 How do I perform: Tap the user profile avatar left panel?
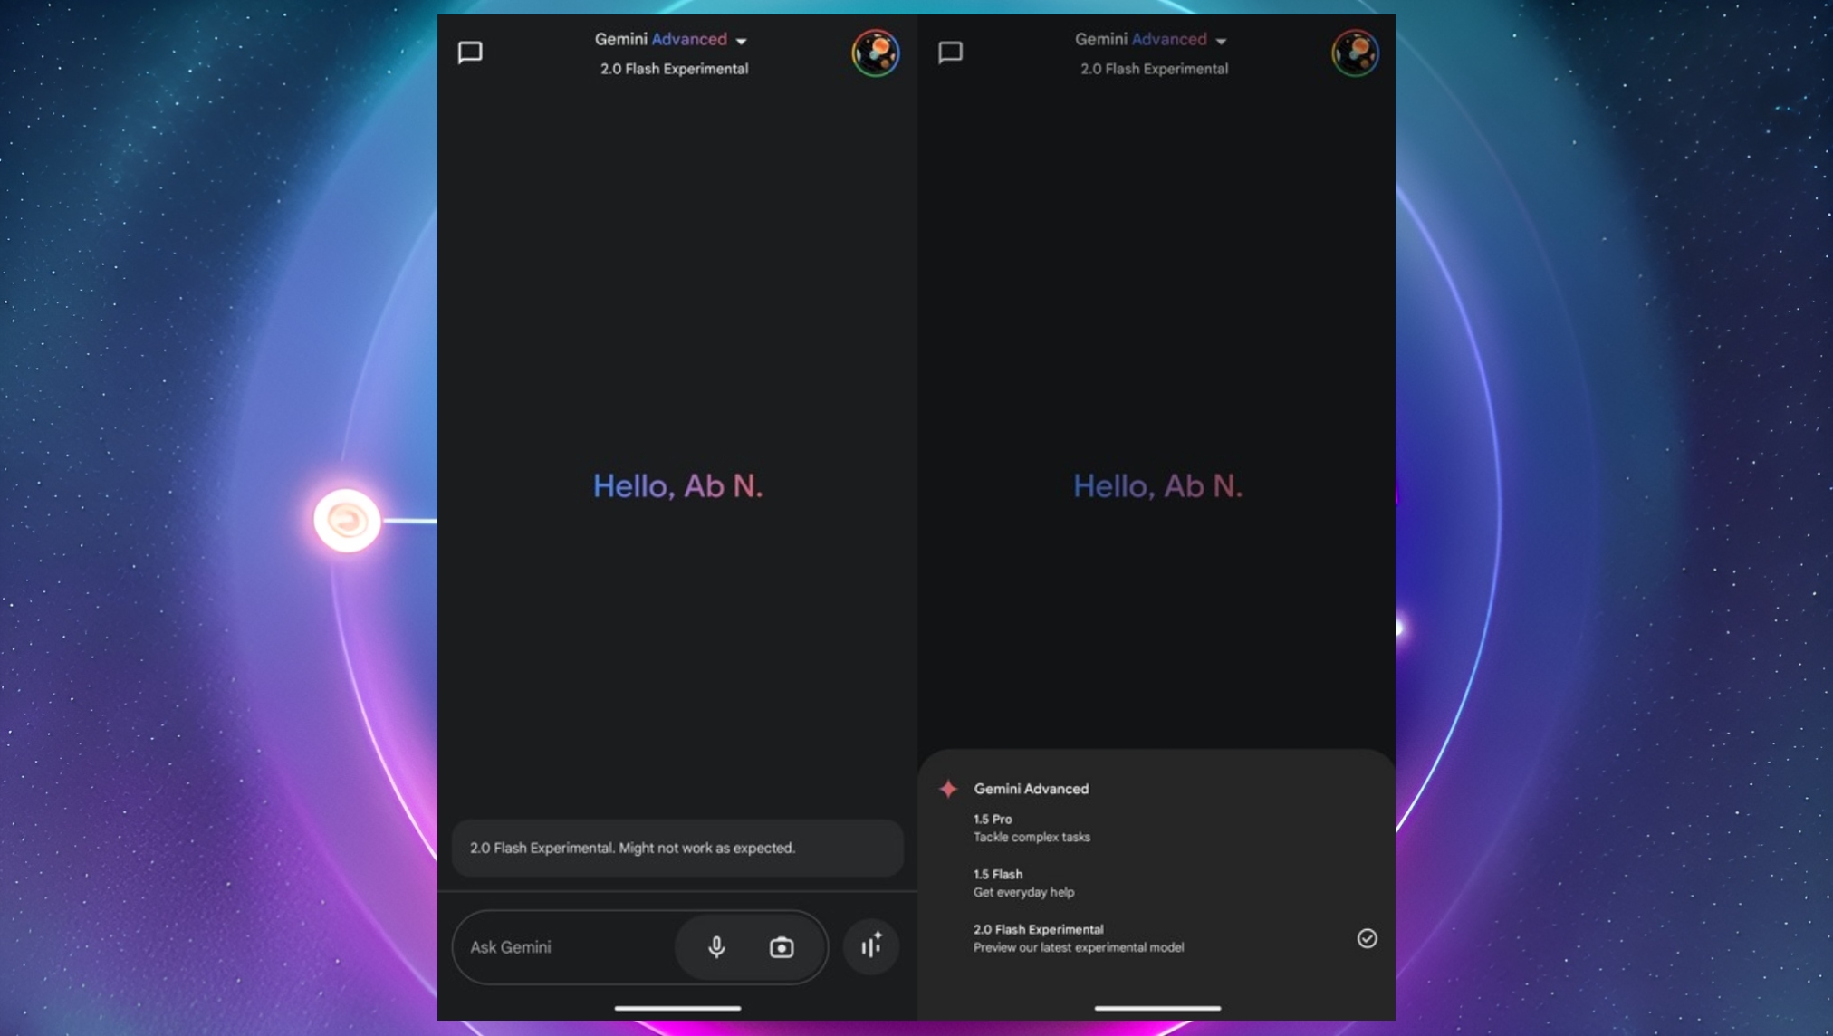[x=878, y=53]
